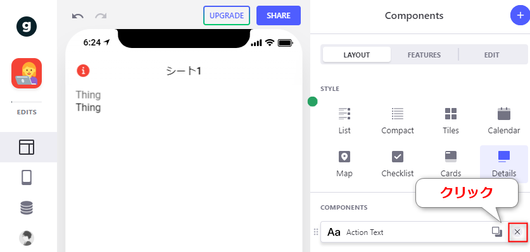
Task: Open the user profile avatar
Action: [x=27, y=238]
